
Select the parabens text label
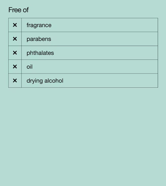(39, 39)
